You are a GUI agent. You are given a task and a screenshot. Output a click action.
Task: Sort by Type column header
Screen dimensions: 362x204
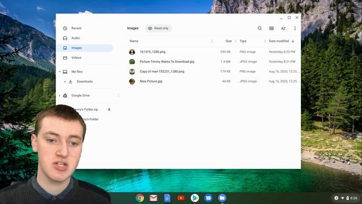coord(243,41)
